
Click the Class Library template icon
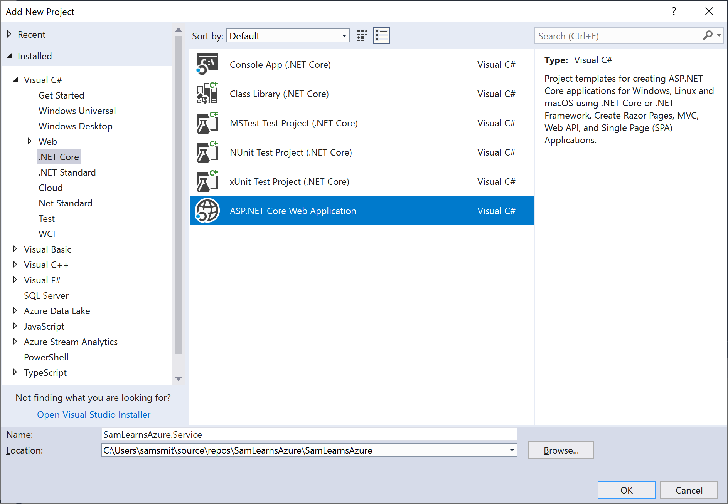click(207, 94)
